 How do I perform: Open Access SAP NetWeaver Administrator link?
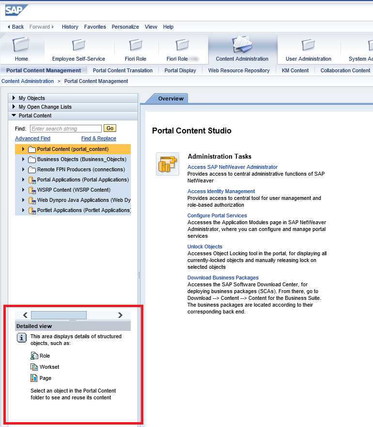click(x=233, y=167)
